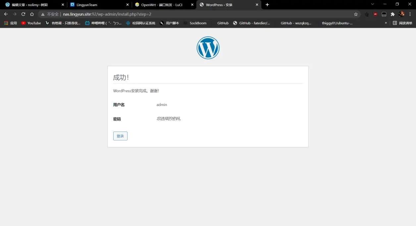Restore down the browser window
Viewport: 416px width, 226px height.
(397, 4)
